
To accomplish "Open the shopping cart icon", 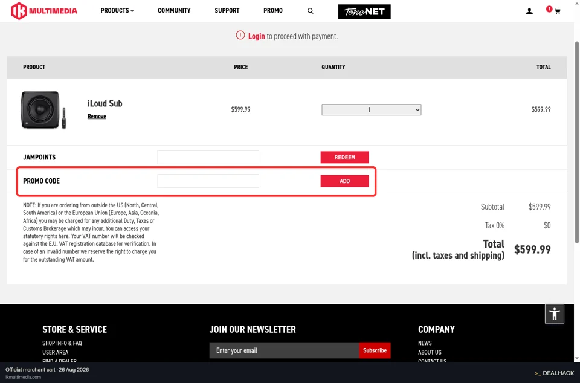I will pyautogui.click(x=557, y=11).
